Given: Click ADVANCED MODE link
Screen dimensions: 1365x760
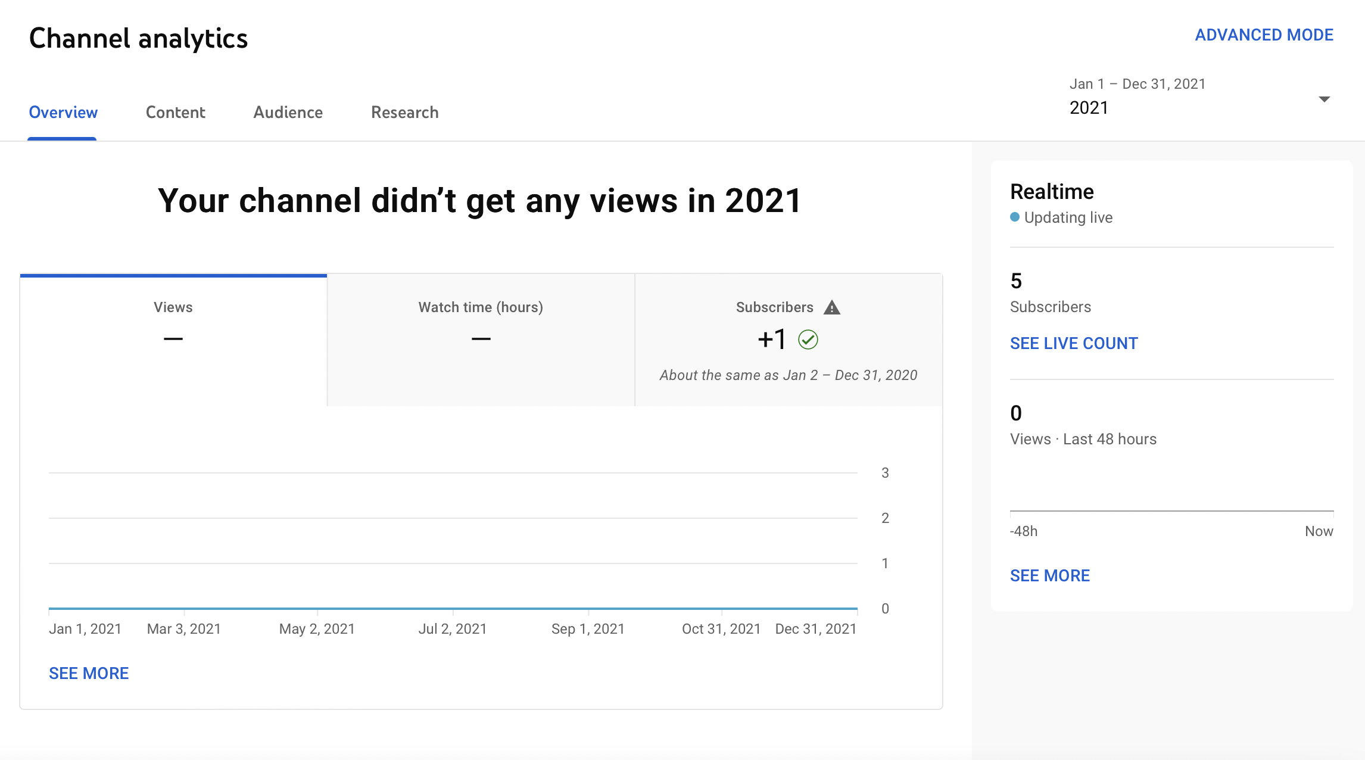Looking at the screenshot, I should [x=1264, y=35].
